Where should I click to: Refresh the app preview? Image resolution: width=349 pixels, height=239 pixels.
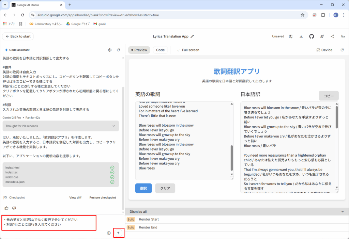pyautogui.click(x=342, y=50)
